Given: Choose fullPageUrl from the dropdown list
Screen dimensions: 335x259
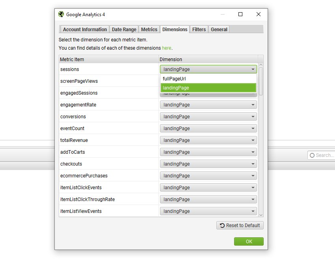Looking at the screenshot, I should click(208, 78).
